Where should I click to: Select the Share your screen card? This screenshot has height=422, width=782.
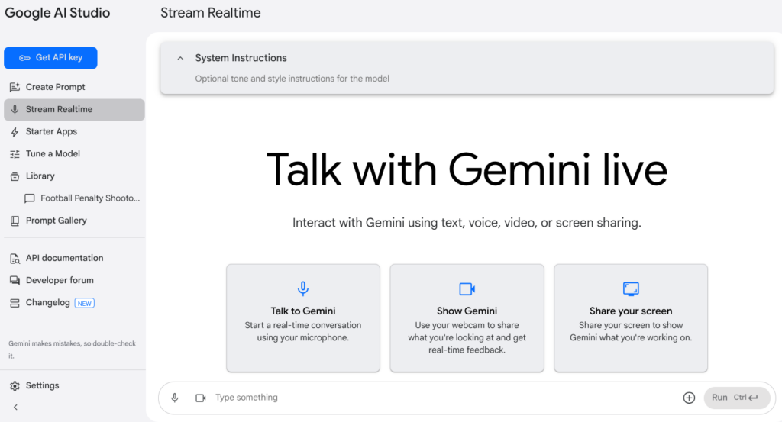631,318
